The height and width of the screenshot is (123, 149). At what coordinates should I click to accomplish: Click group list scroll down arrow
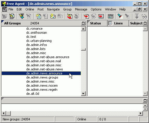pyautogui.click(x=83, y=94)
